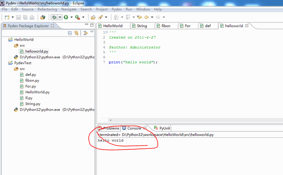Image resolution: width=283 pixels, height=175 pixels.
Task: Toggle Link with Editor in Package Explorer
Action: point(76,33)
